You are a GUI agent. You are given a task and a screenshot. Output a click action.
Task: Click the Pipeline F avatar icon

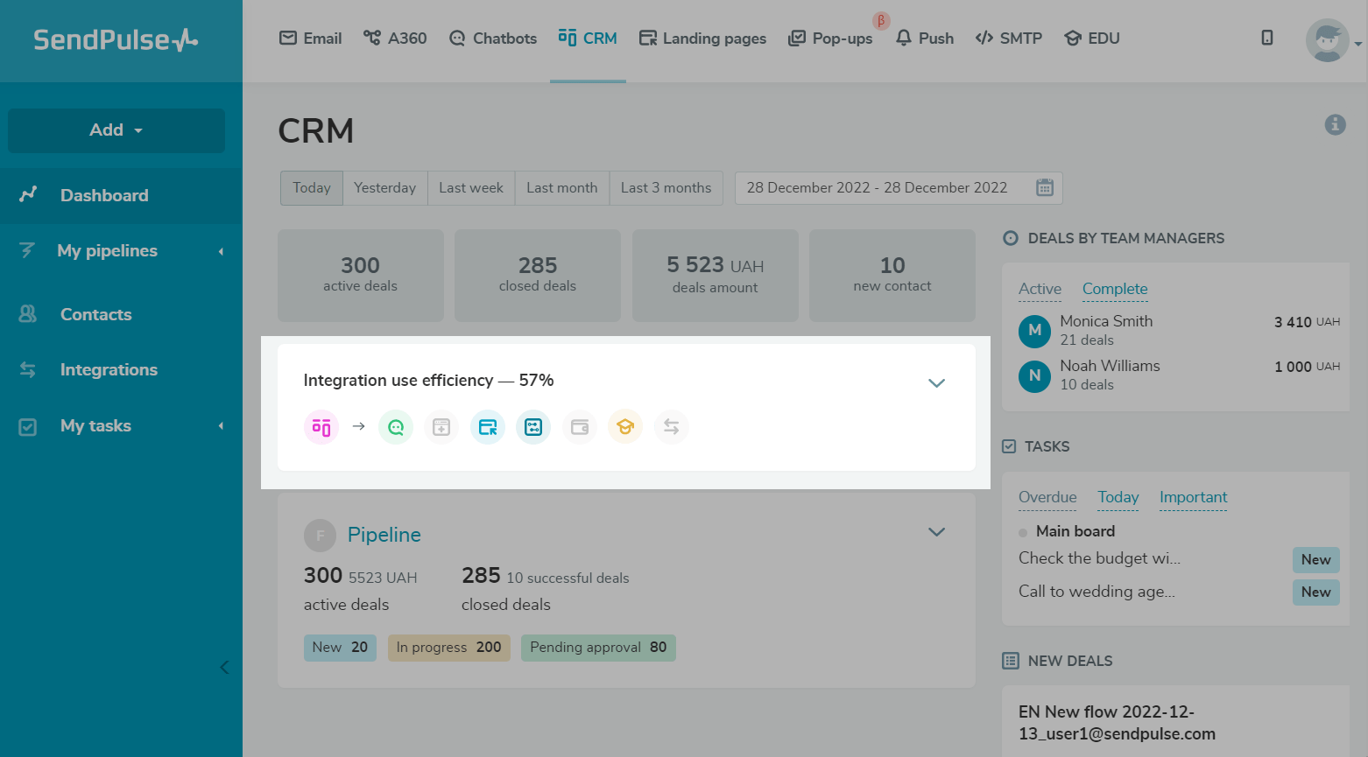tap(321, 536)
